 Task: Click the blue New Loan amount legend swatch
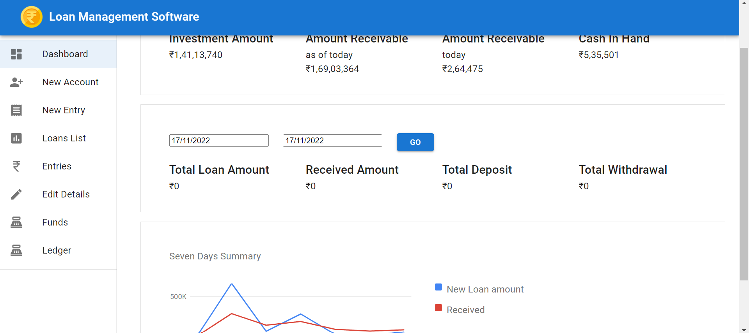(438, 287)
